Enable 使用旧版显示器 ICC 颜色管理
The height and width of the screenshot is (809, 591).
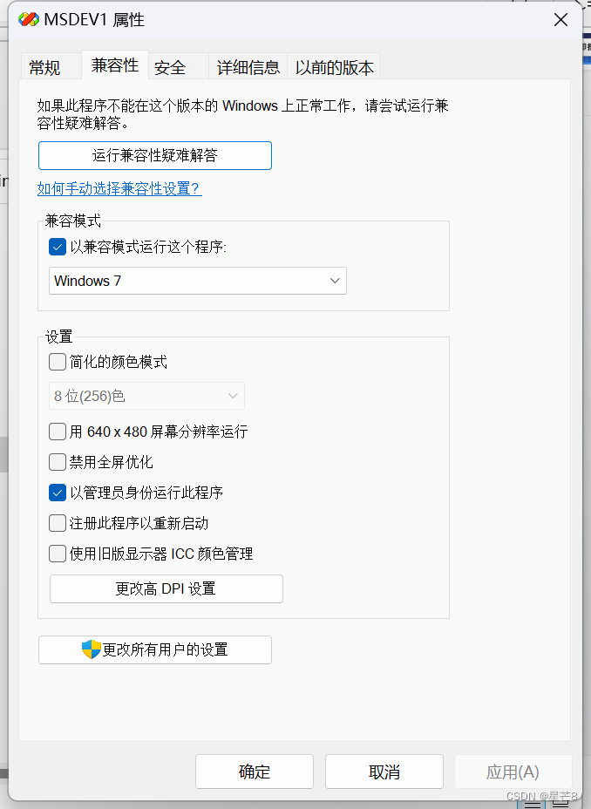coord(57,553)
